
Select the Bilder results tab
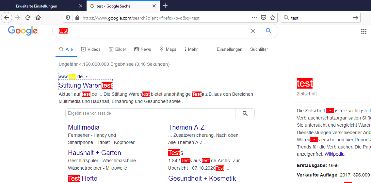pyautogui.click(x=117, y=49)
